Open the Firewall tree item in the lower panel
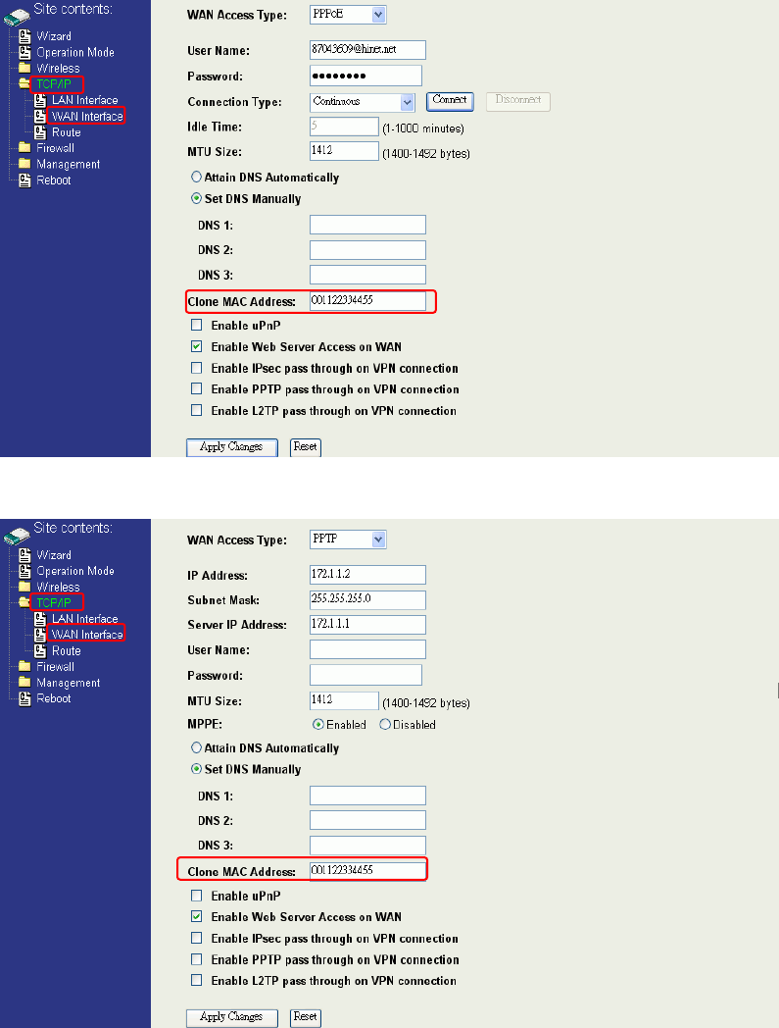The height and width of the screenshot is (1028, 779). click(x=55, y=667)
